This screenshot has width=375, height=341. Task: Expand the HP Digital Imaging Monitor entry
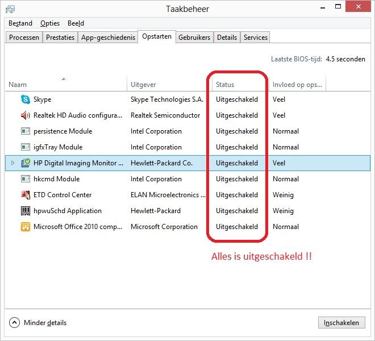point(13,163)
